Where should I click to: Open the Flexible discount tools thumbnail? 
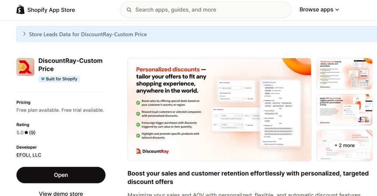[344, 74]
